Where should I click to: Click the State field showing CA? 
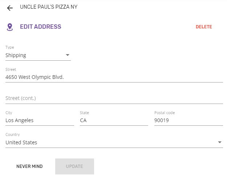[114, 121]
